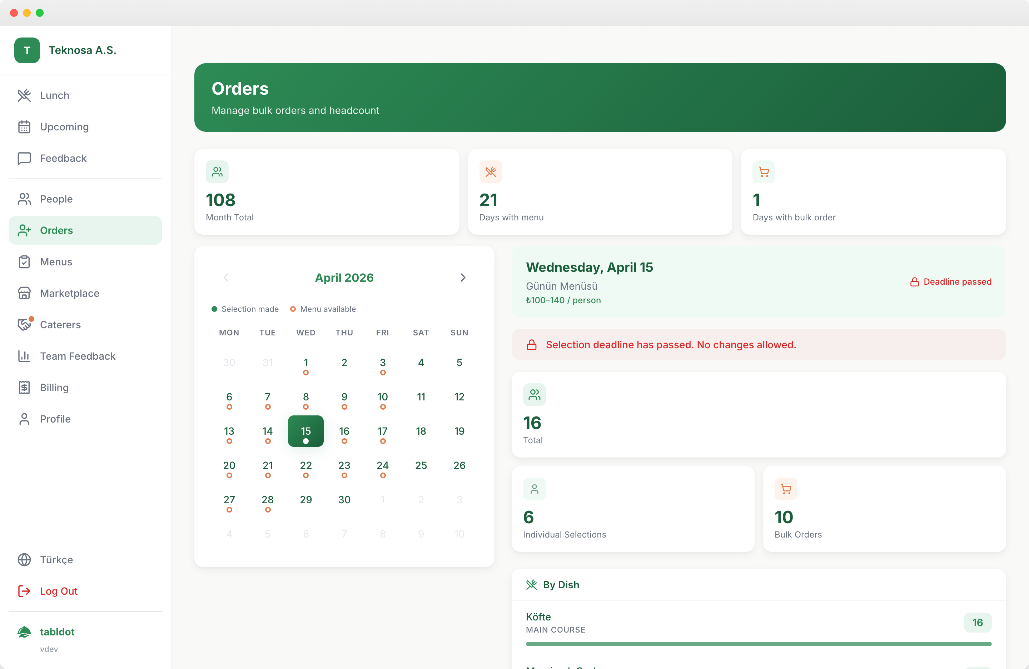The image size is (1029, 669).
Task: Click the Marketplace storefront icon
Action: pos(24,294)
